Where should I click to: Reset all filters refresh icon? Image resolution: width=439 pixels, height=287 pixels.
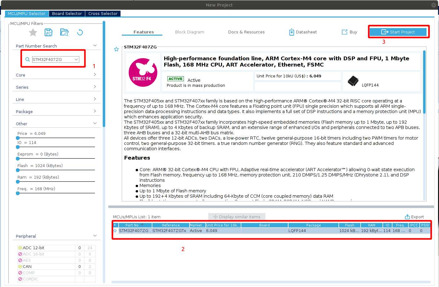80,32
